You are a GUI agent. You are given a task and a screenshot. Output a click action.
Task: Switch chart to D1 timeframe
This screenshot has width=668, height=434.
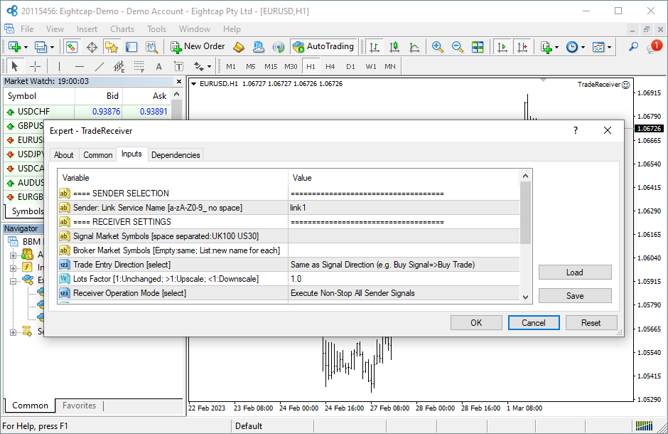(x=350, y=66)
